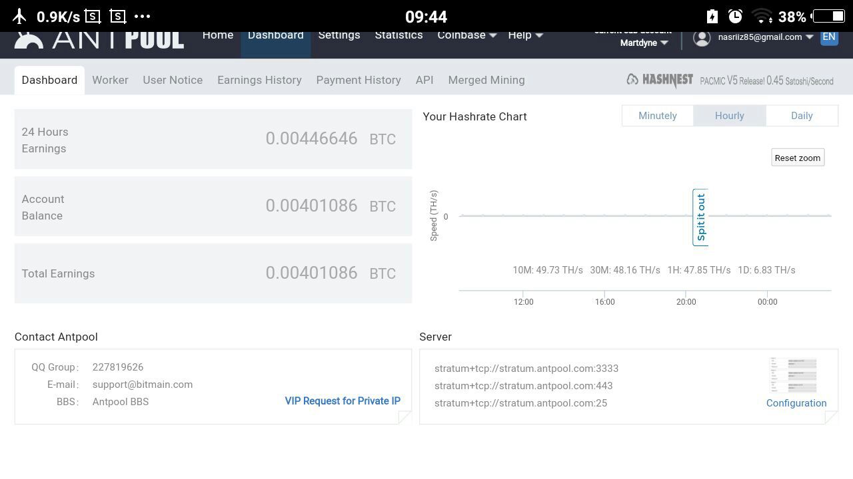Click the Antpool BBS link
This screenshot has width=853, height=479.
pos(121,402)
